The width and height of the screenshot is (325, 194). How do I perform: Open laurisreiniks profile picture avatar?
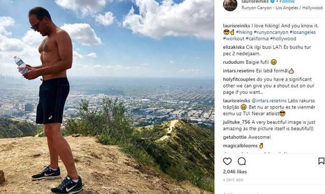[230, 4]
